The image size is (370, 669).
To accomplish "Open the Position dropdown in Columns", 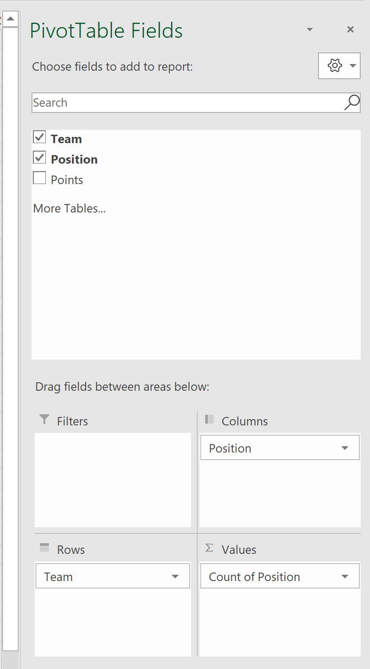I will (x=345, y=448).
